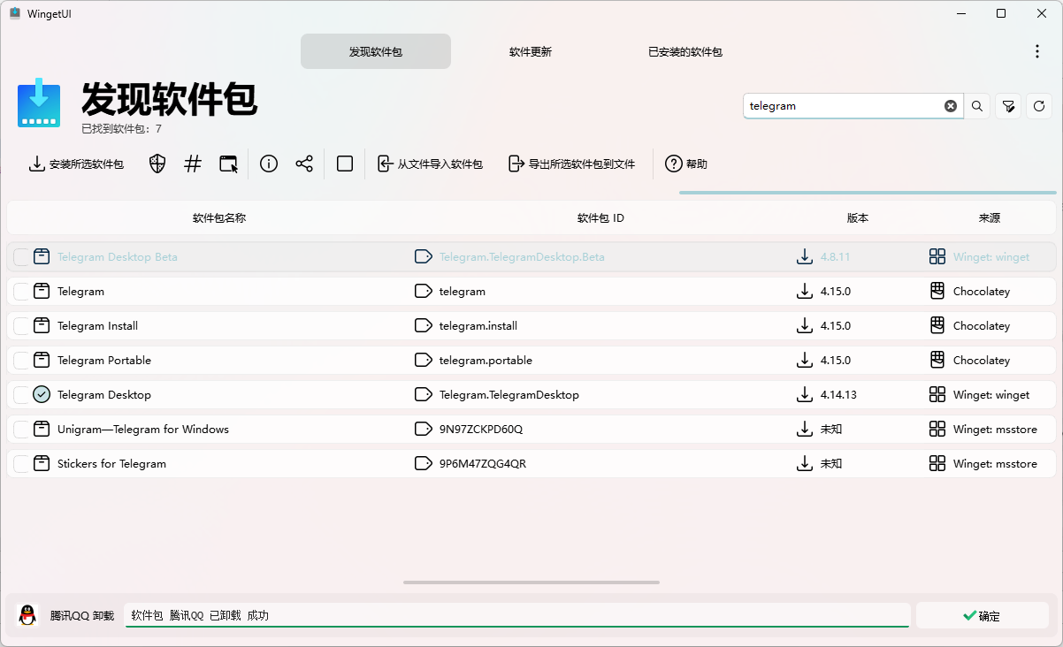The width and height of the screenshot is (1063, 647).
Task: Click 安装所选软件包 button
Action: point(76,164)
